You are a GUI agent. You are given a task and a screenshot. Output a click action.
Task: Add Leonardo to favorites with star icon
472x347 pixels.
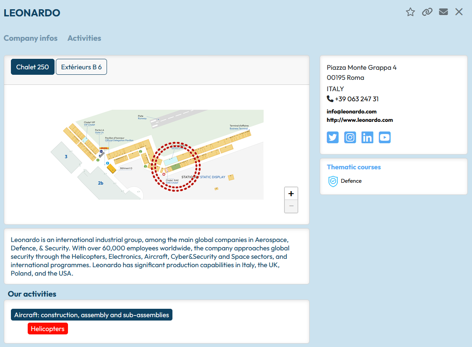410,12
